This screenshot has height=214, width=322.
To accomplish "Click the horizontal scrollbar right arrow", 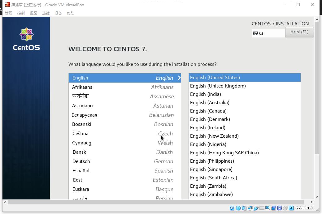I will (312, 202).
